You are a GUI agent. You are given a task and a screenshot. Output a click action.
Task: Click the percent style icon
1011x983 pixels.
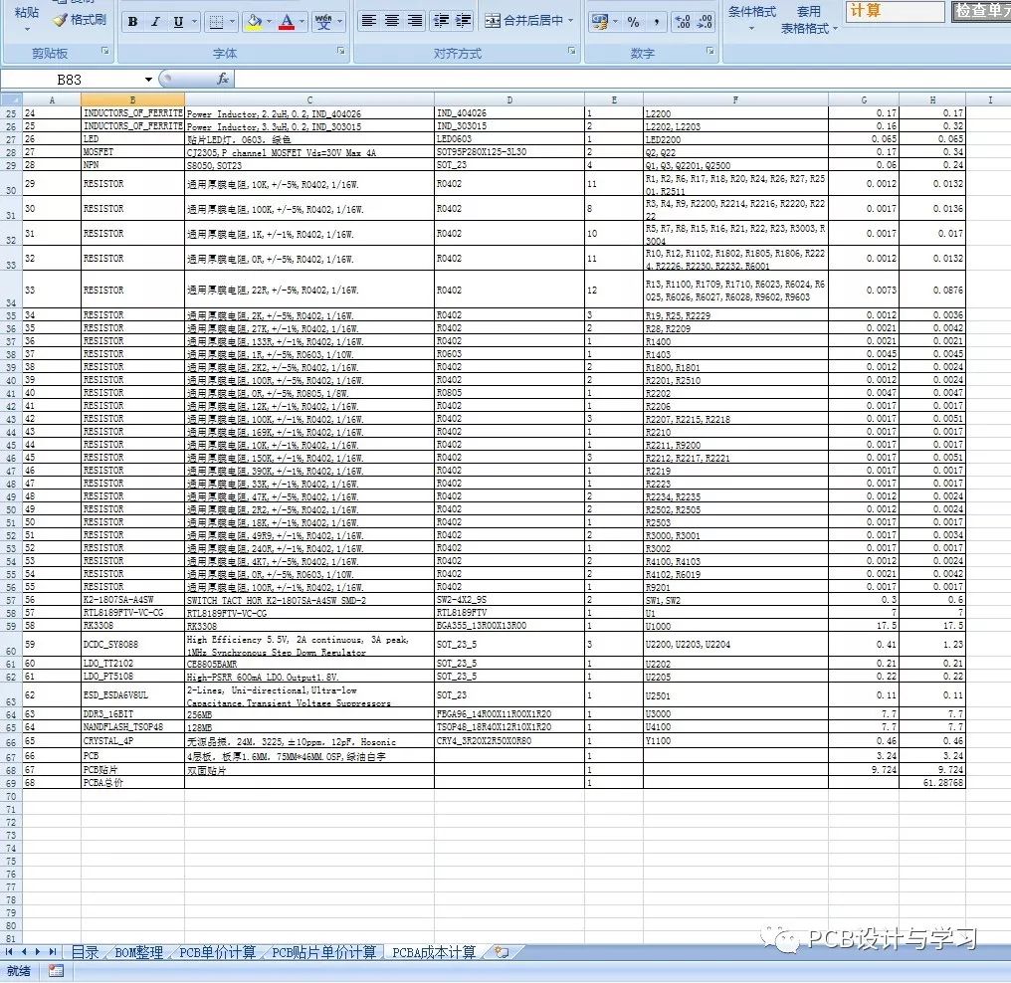634,22
